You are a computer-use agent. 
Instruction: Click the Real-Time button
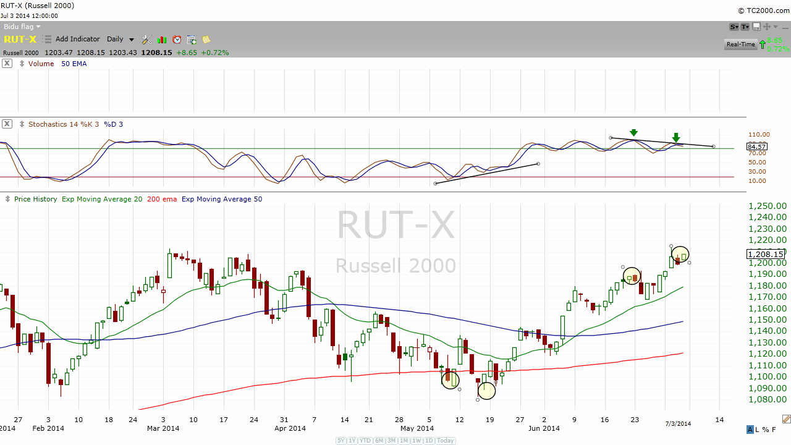pyautogui.click(x=740, y=44)
